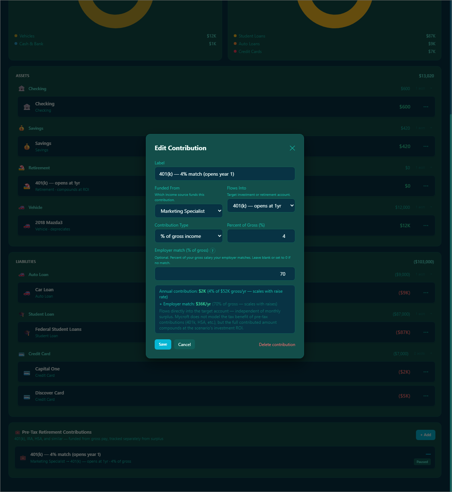Viewport: 452px width, 492px height.
Task: Click the 401(k) — 4% match contribution row title
Action: [65, 455]
